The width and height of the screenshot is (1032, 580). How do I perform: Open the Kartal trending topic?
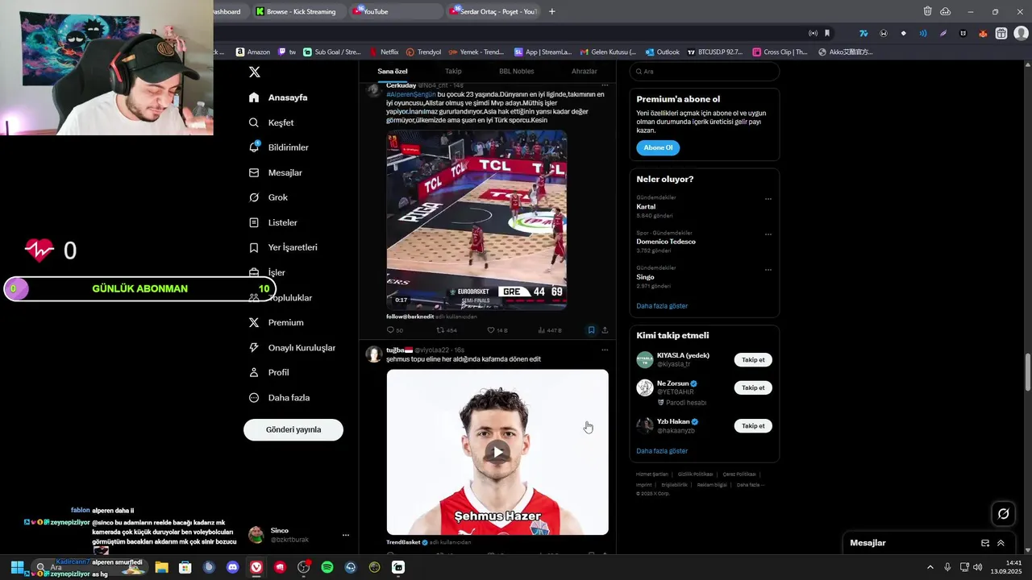pos(646,206)
